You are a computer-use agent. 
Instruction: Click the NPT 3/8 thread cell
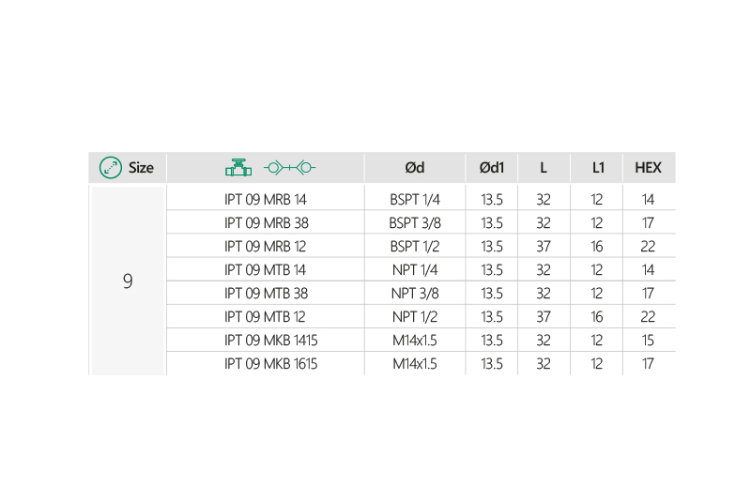pyautogui.click(x=415, y=294)
